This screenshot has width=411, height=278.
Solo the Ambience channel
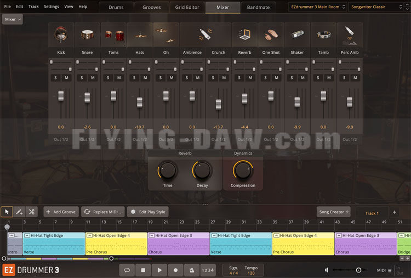pos(187,78)
